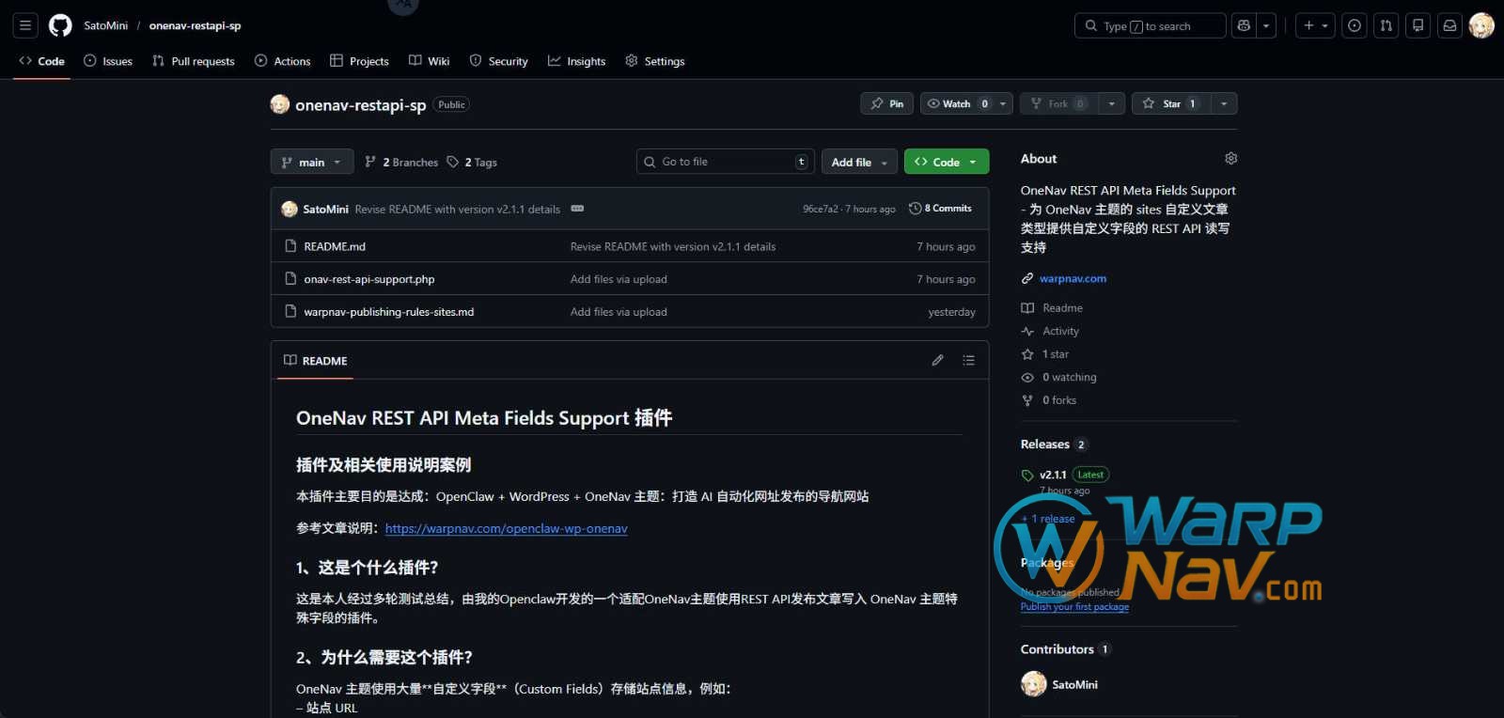Expand the Star lists dropdown arrow
Image resolution: width=1504 pixels, height=718 pixels.
pos(1224,103)
